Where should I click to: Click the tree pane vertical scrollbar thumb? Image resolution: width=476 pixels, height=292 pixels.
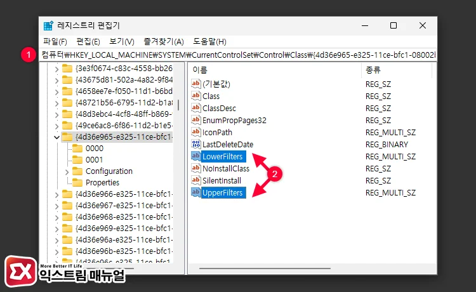pos(178,105)
